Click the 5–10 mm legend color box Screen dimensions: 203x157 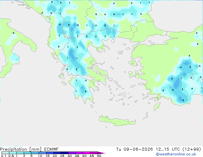(x=35, y=153)
